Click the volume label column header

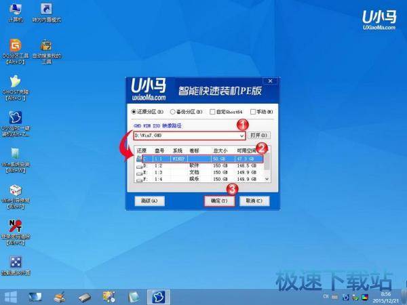click(x=195, y=150)
